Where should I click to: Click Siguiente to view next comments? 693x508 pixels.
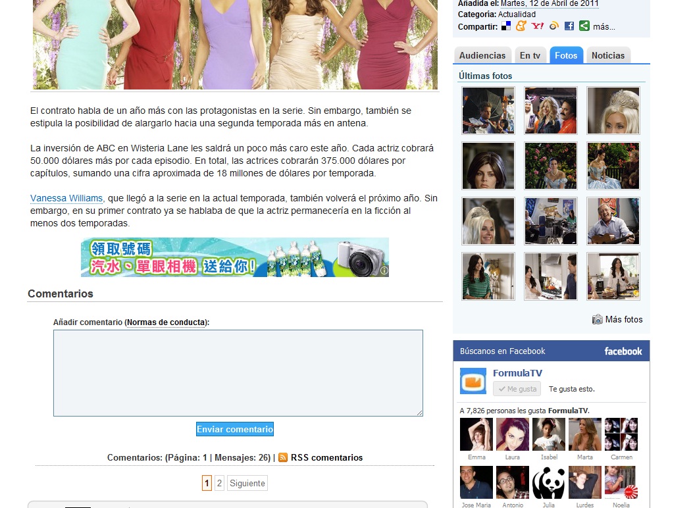247,483
